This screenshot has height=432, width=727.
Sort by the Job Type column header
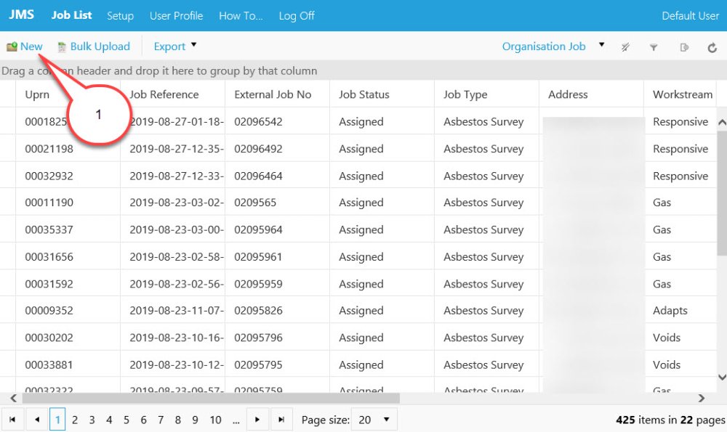coord(465,95)
